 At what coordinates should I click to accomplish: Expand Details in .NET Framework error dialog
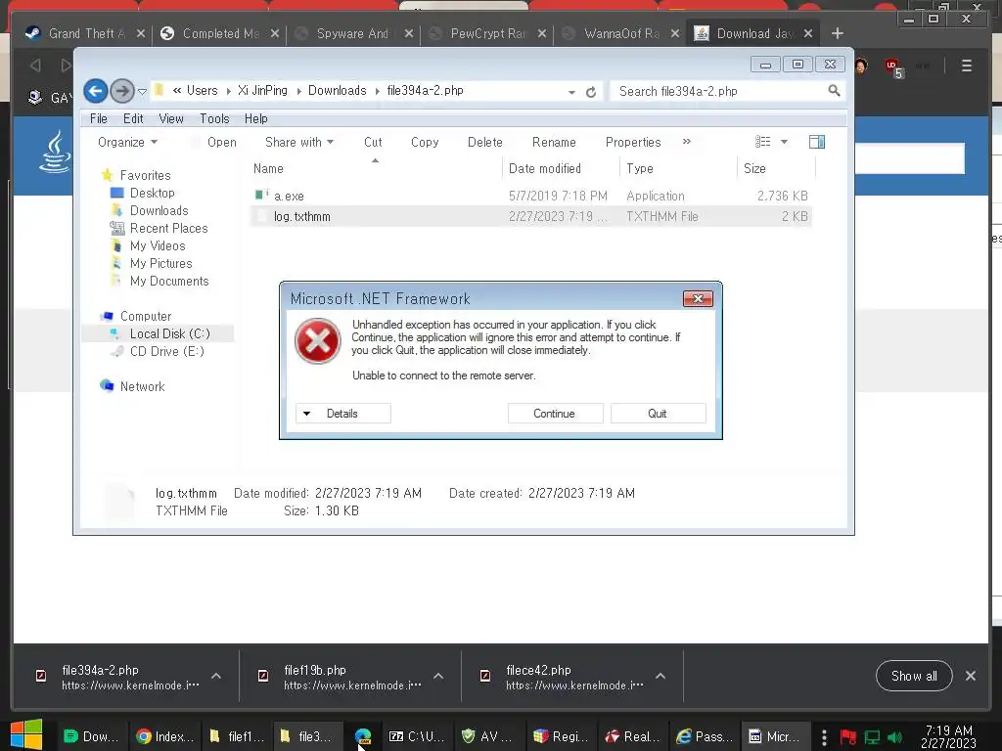tap(343, 414)
